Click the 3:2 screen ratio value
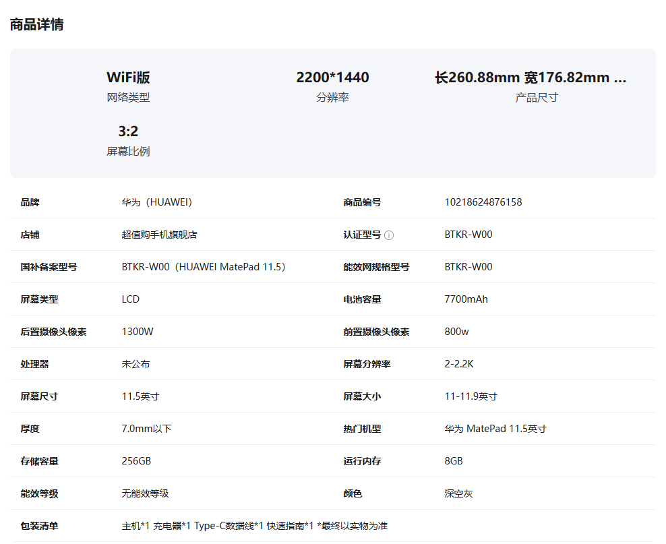 (128, 131)
